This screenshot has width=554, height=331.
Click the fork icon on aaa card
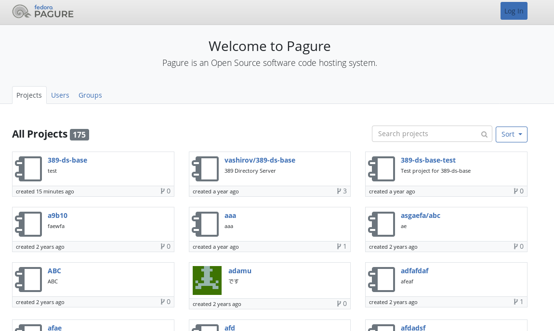coord(339,247)
